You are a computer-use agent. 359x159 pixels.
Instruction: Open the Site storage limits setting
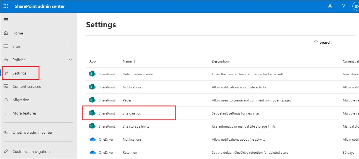point(136,126)
